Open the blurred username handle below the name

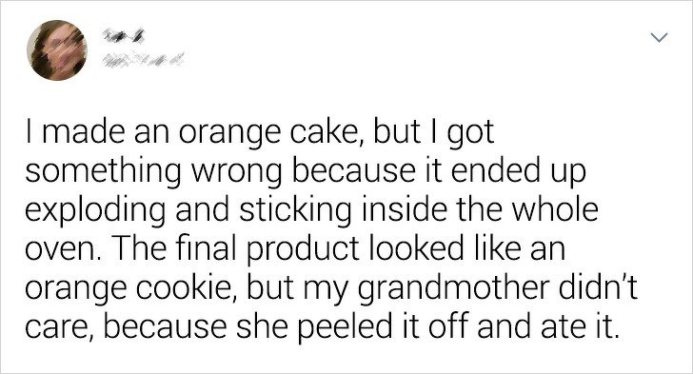click(143, 62)
